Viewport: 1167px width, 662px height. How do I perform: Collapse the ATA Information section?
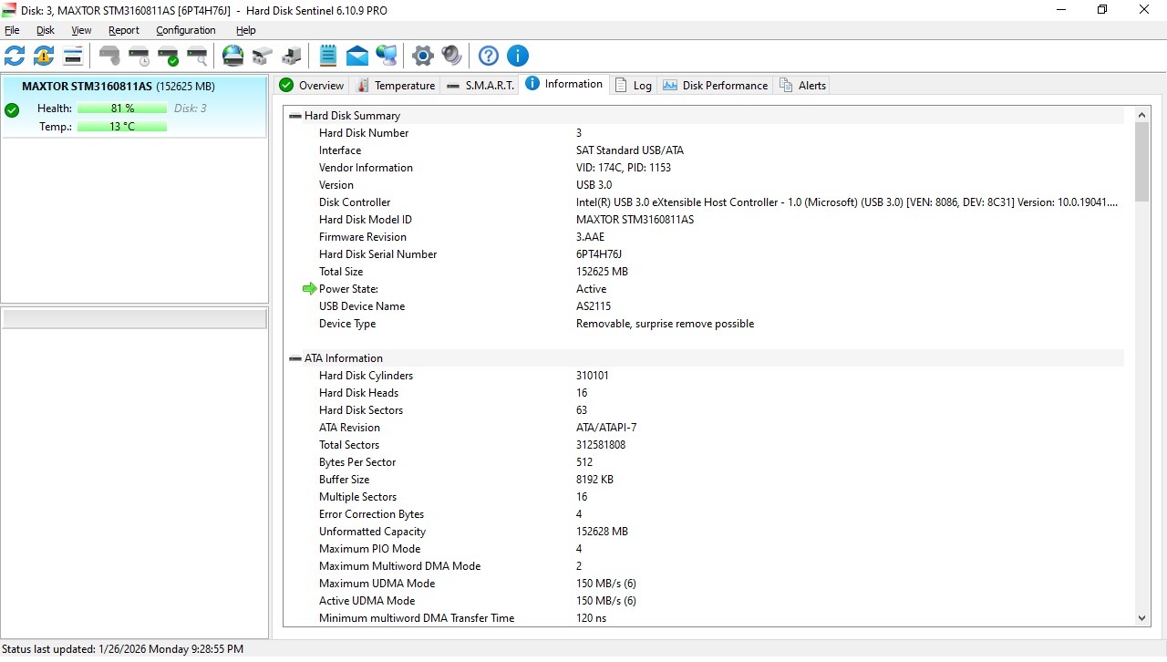(x=295, y=358)
